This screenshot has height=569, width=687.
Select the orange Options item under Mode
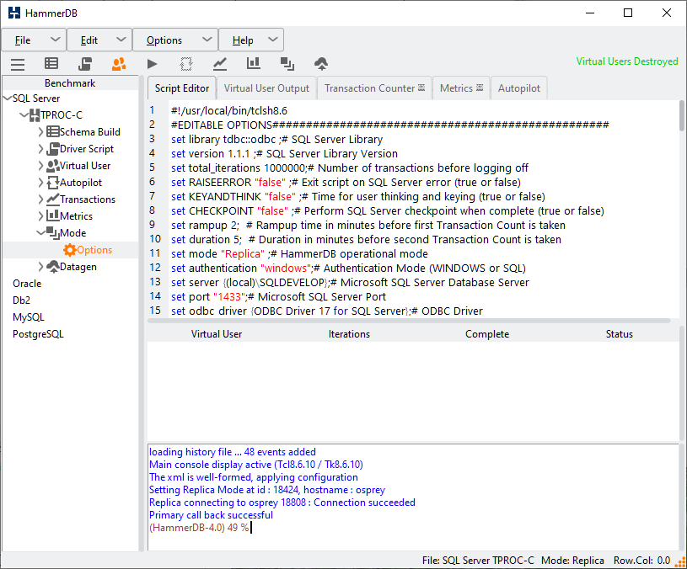tap(94, 250)
